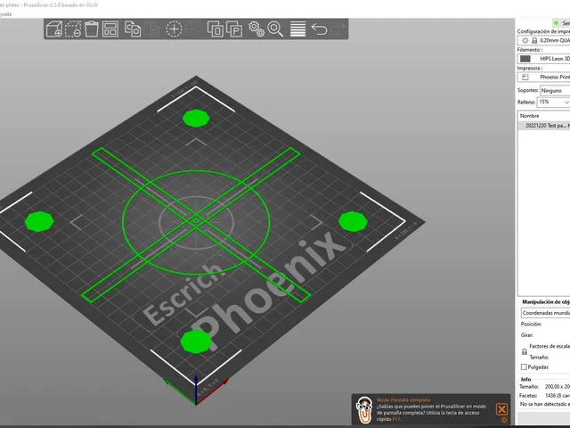Open the Ayuda menu
570x428 pixels.
pos(5,14)
